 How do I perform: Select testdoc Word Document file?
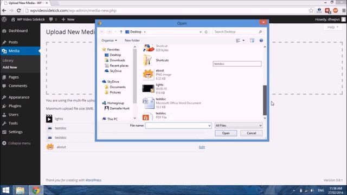(x=172, y=103)
